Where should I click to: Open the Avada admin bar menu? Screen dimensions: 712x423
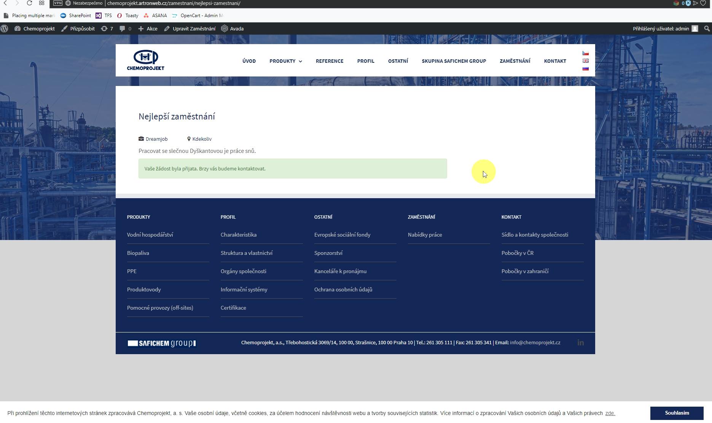click(233, 29)
